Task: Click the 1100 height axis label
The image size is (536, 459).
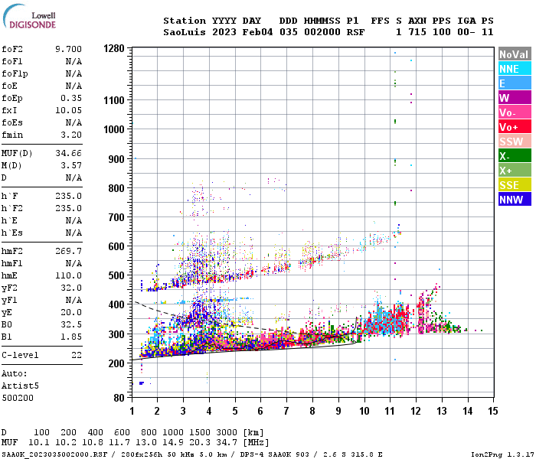Action: 114,100
